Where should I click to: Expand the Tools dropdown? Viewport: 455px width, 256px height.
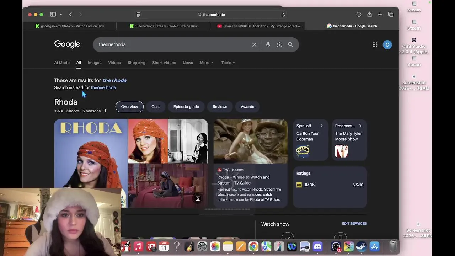228,63
